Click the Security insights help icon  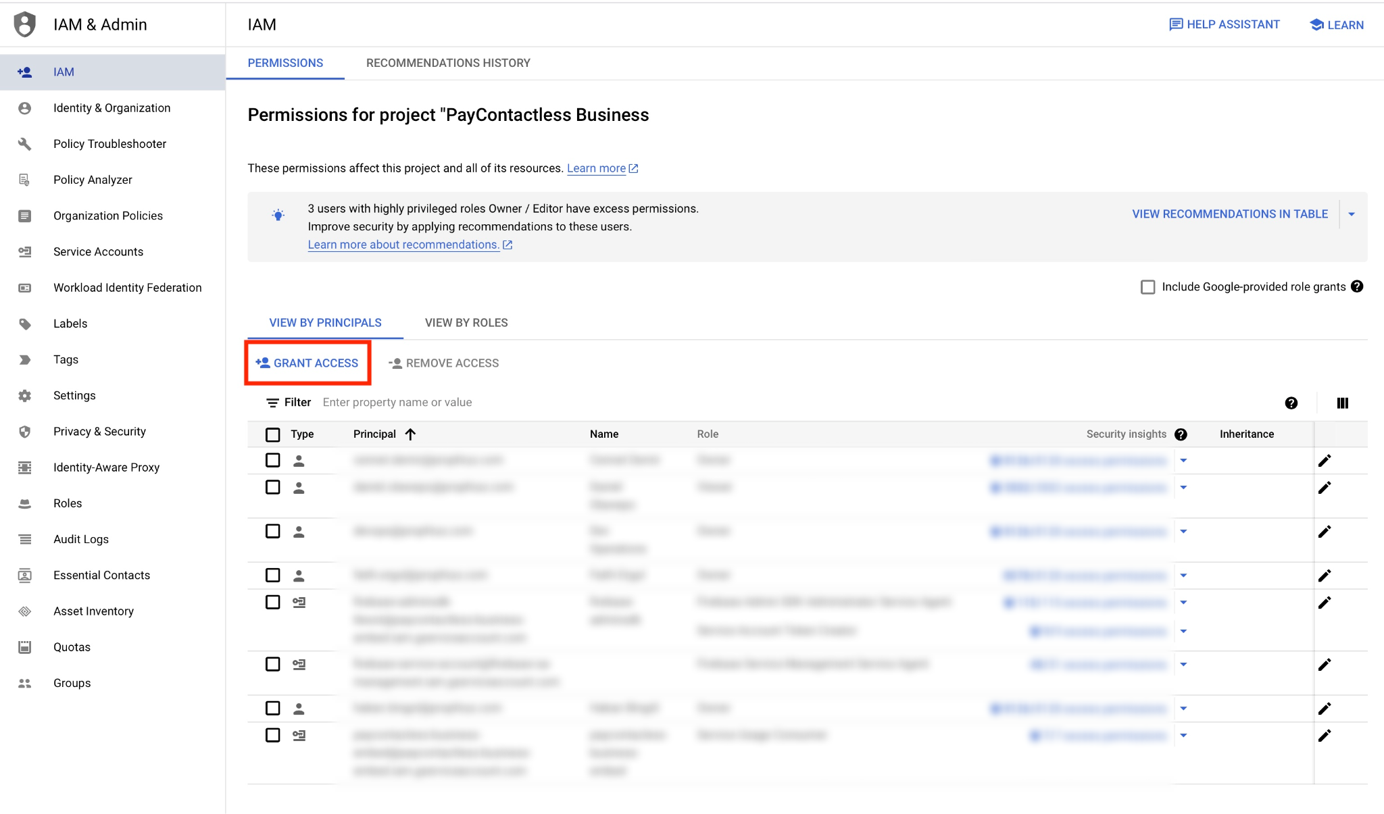pos(1181,434)
